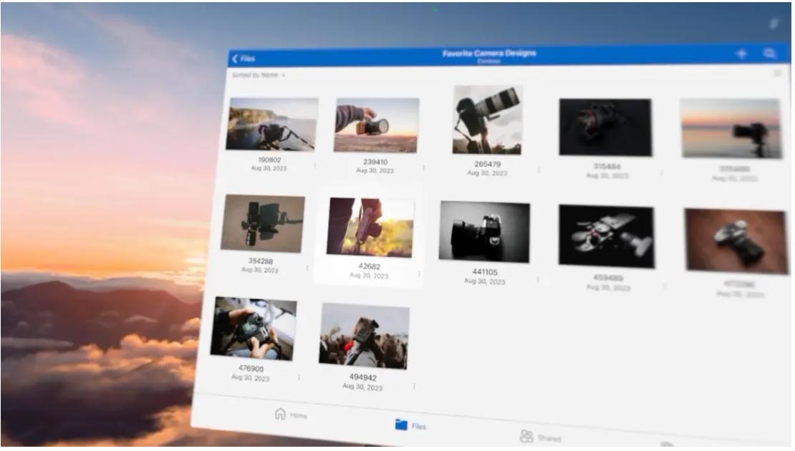795x451 pixels.
Task: Click file name 315484
Action: point(607,166)
